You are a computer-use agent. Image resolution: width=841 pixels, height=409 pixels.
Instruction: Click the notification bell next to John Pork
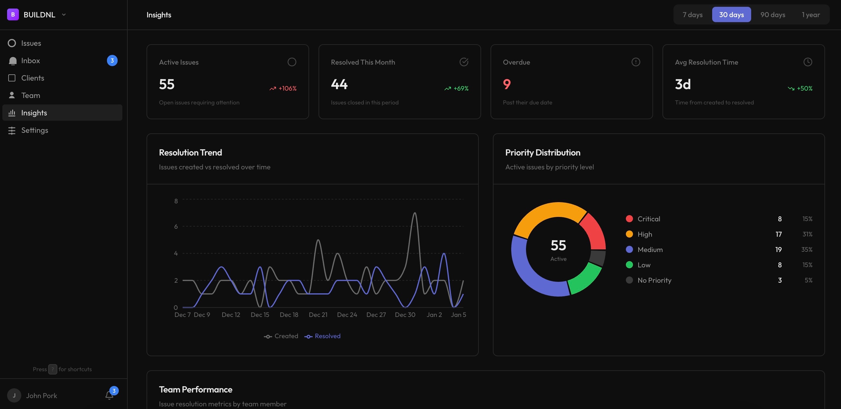[x=109, y=395]
